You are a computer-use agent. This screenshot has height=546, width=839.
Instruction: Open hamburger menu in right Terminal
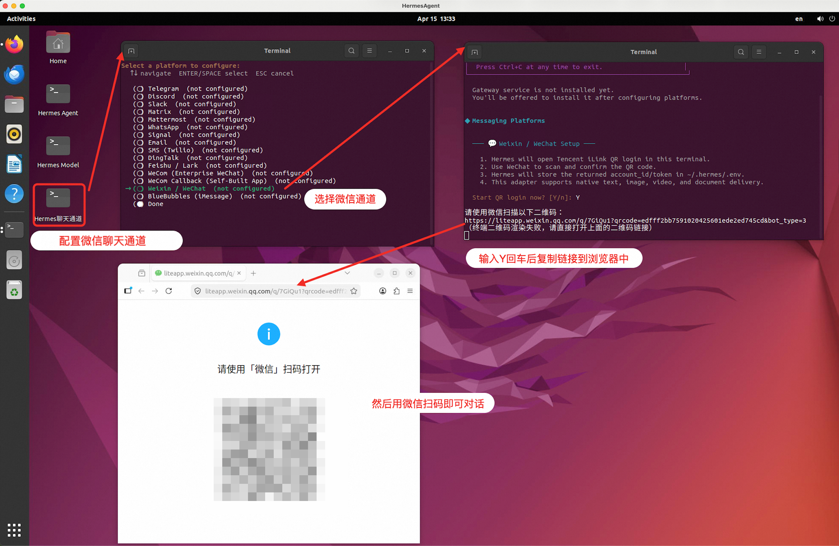pos(759,52)
